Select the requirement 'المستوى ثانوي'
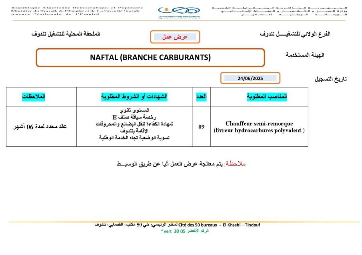The height and width of the screenshot is (255, 362). click(x=134, y=110)
